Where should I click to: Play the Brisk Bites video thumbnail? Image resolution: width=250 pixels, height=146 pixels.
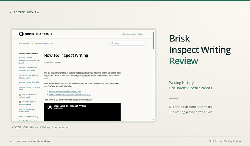pos(82,112)
